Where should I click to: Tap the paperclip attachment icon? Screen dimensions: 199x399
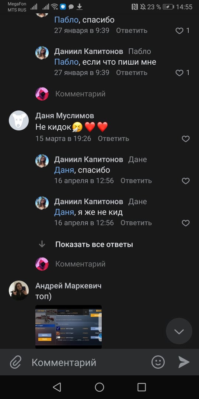[x=15, y=362]
